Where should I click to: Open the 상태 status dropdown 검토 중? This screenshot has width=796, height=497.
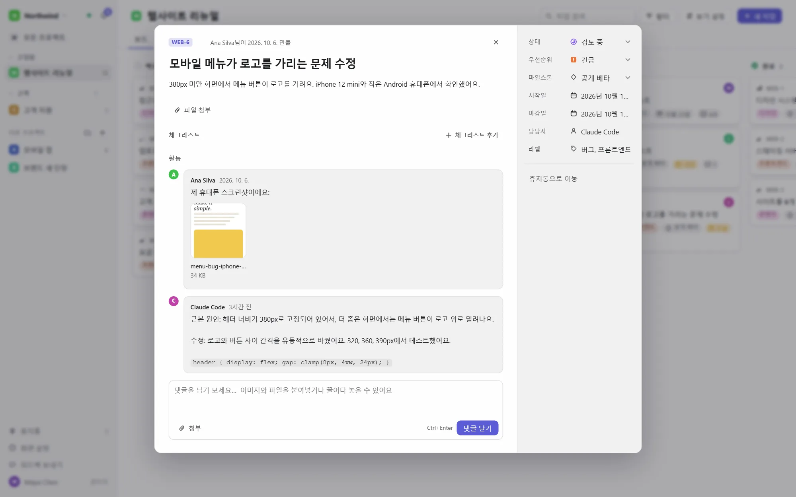[601, 42]
